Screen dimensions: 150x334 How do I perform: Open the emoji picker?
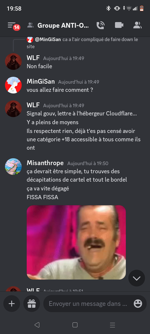click(138, 304)
